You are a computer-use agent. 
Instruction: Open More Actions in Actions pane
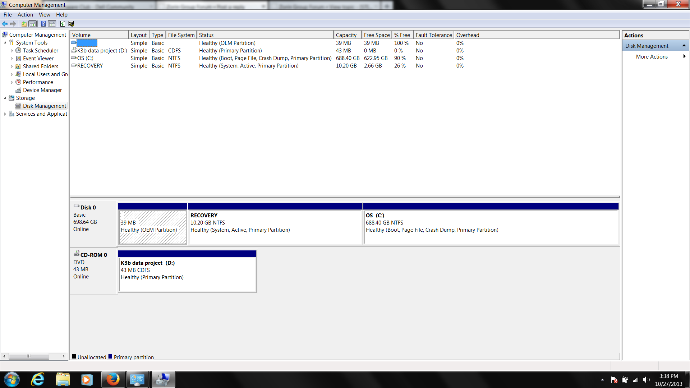coord(652,57)
